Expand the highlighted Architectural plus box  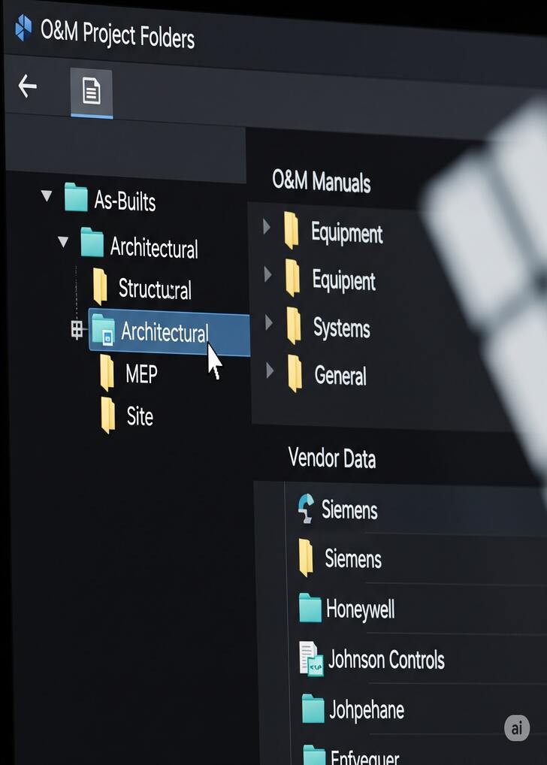77,330
